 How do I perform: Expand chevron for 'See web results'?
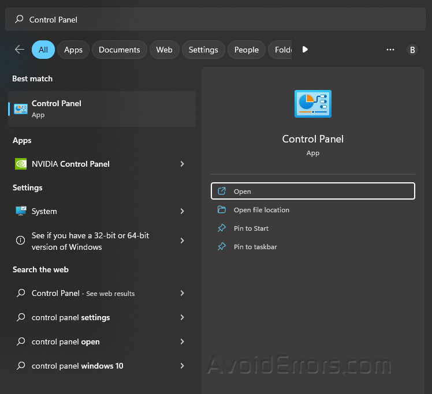point(182,293)
